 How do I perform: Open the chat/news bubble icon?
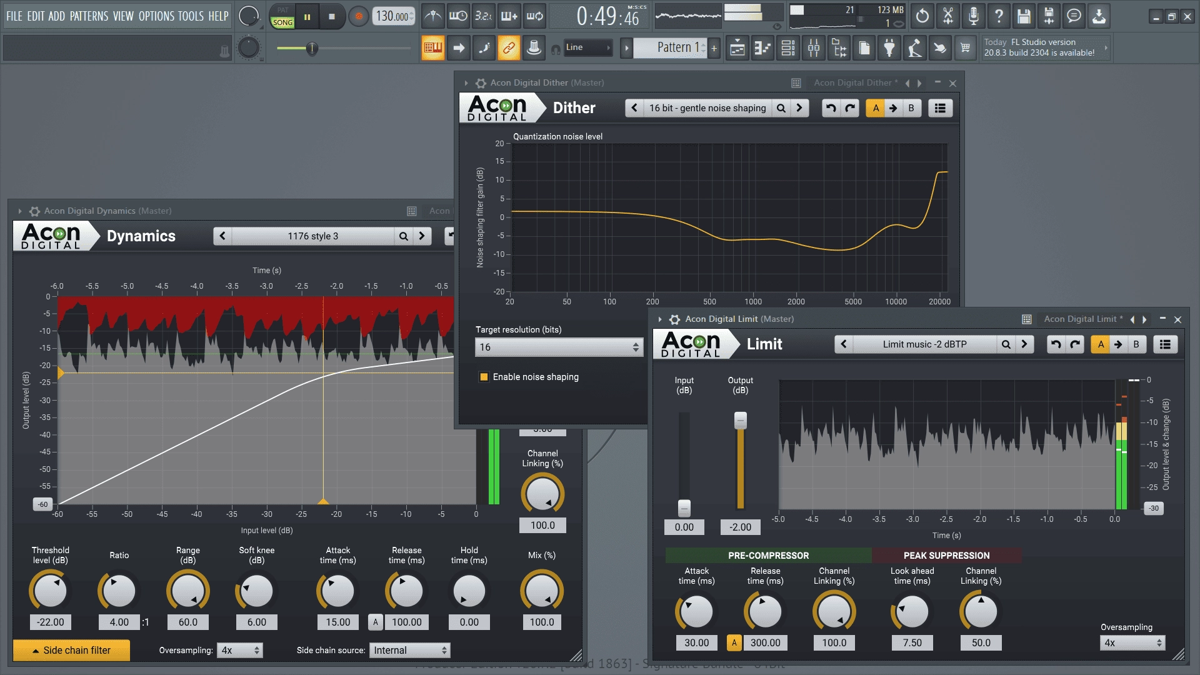pyautogui.click(x=1074, y=16)
